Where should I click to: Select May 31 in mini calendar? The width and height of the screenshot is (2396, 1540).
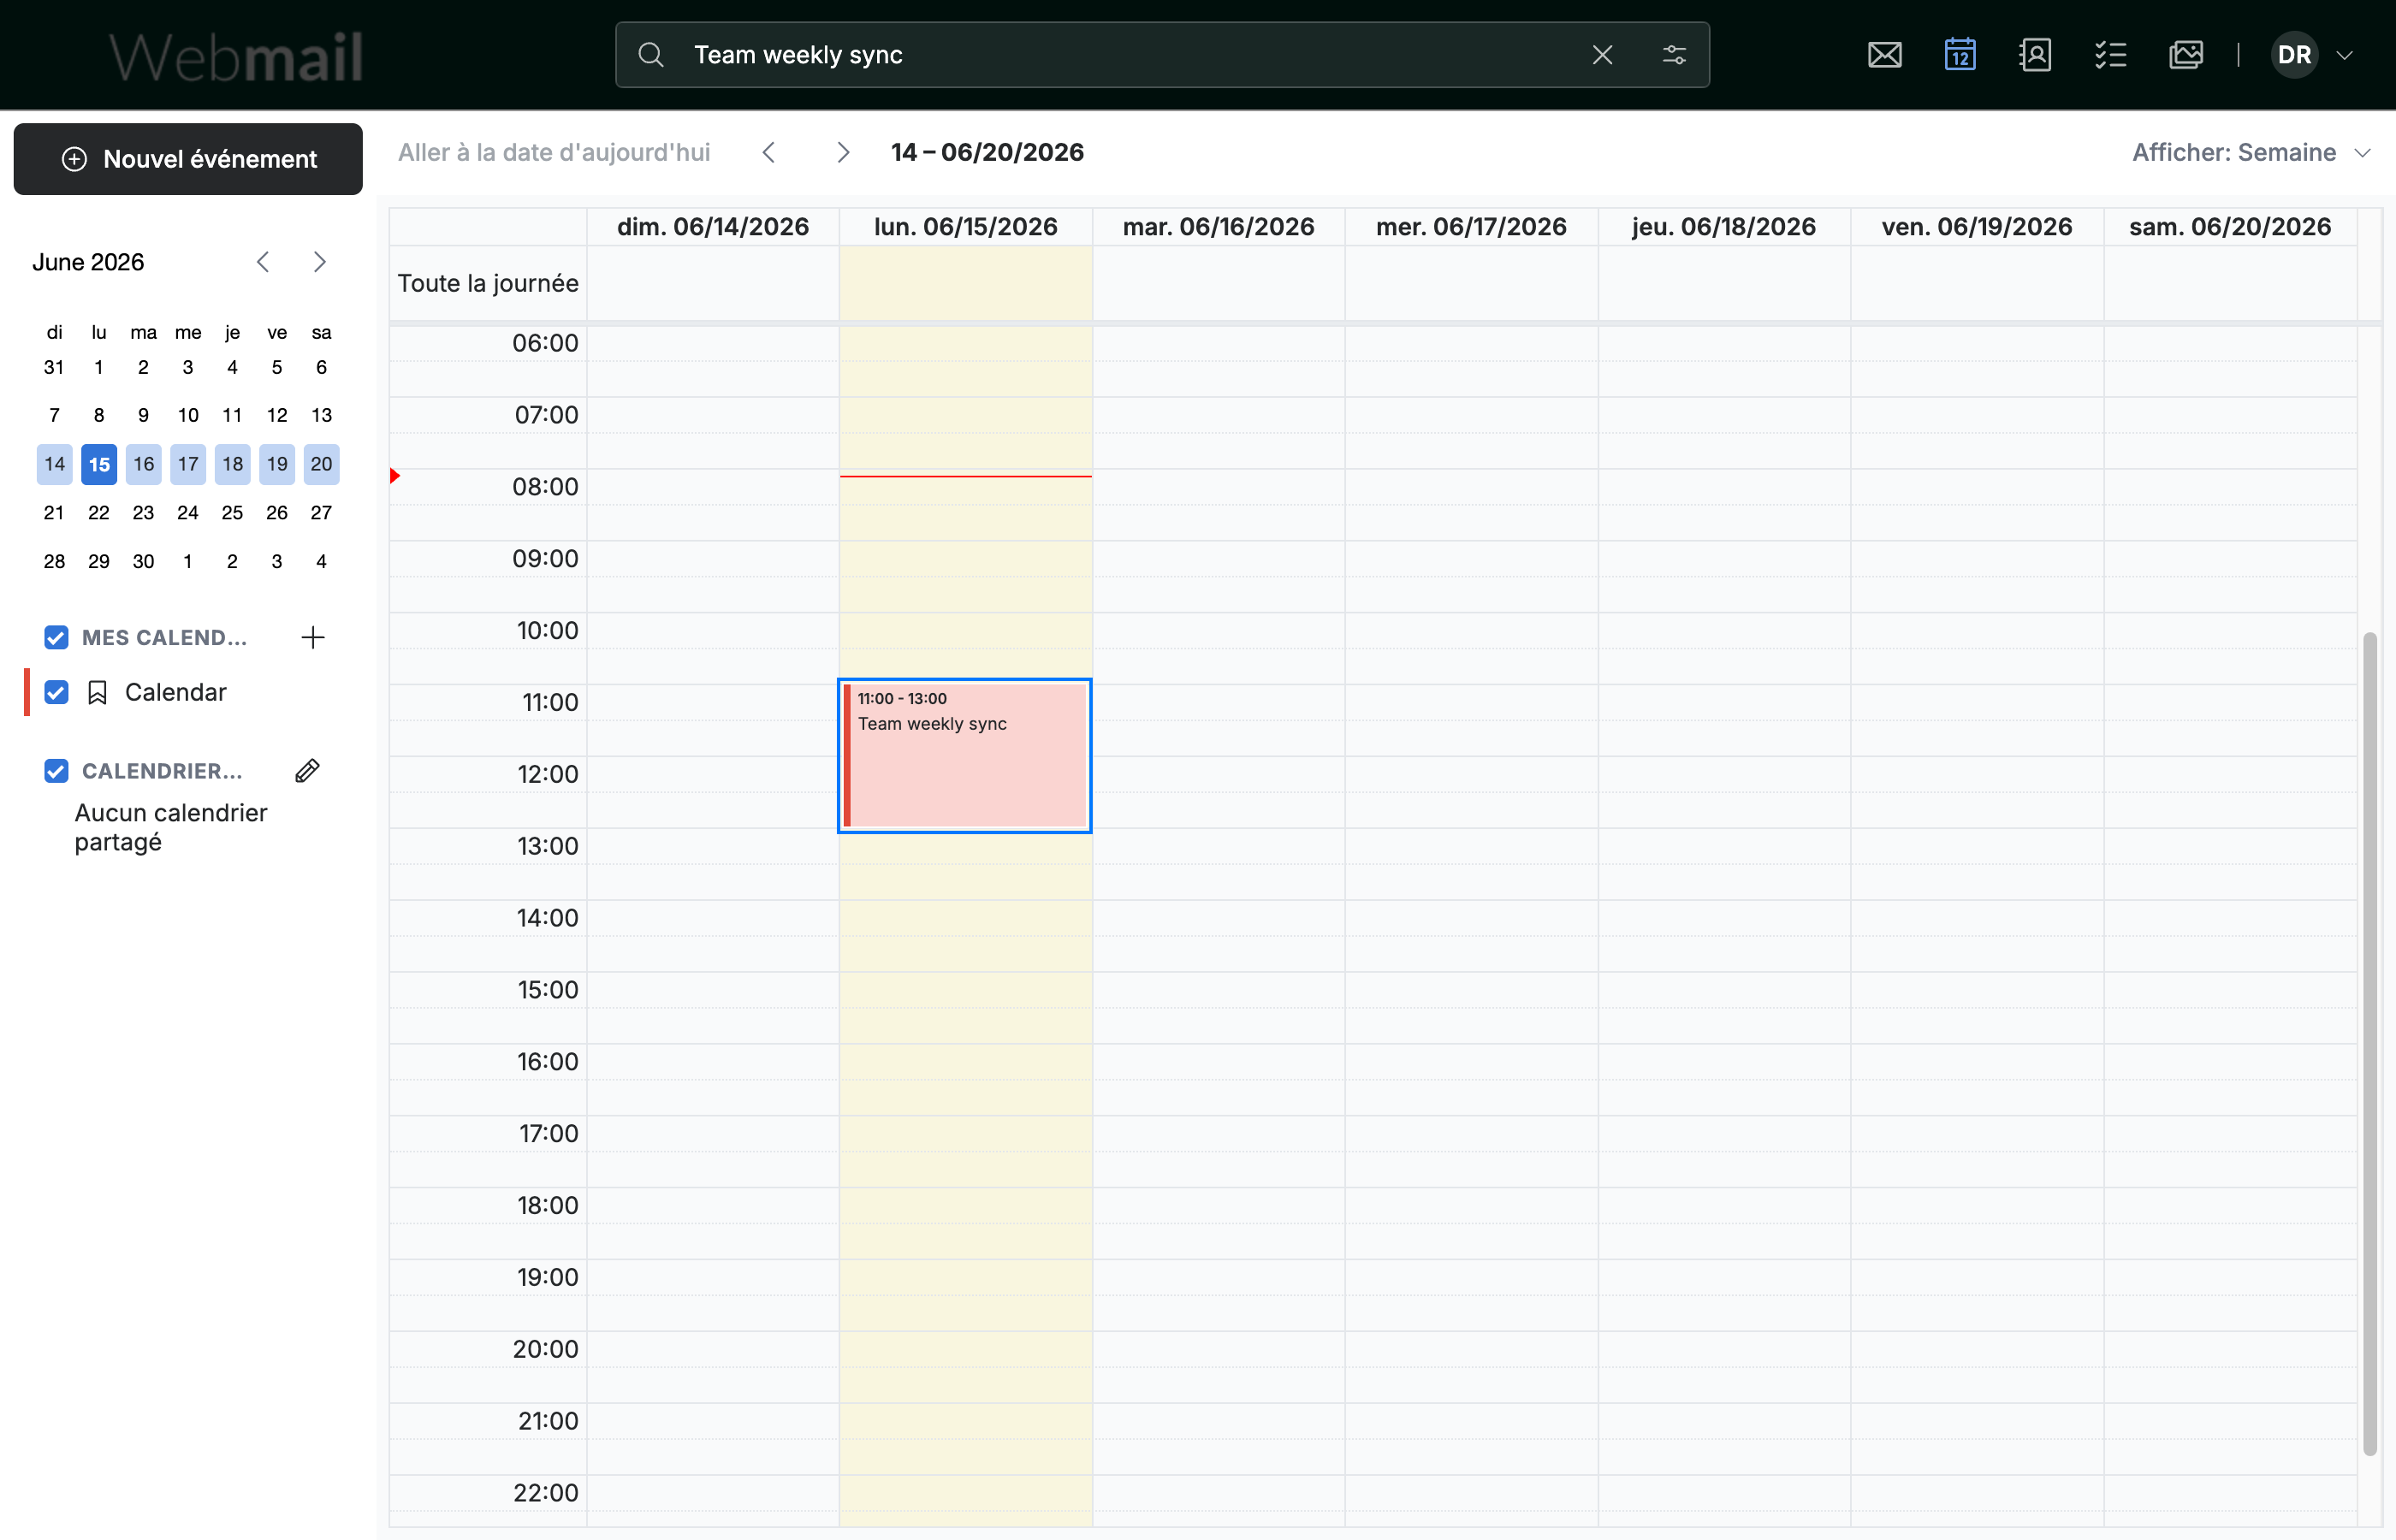click(x=55, y=367)
